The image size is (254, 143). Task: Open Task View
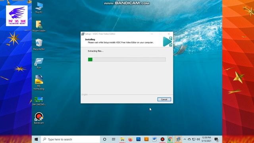(x=114, y=139)
